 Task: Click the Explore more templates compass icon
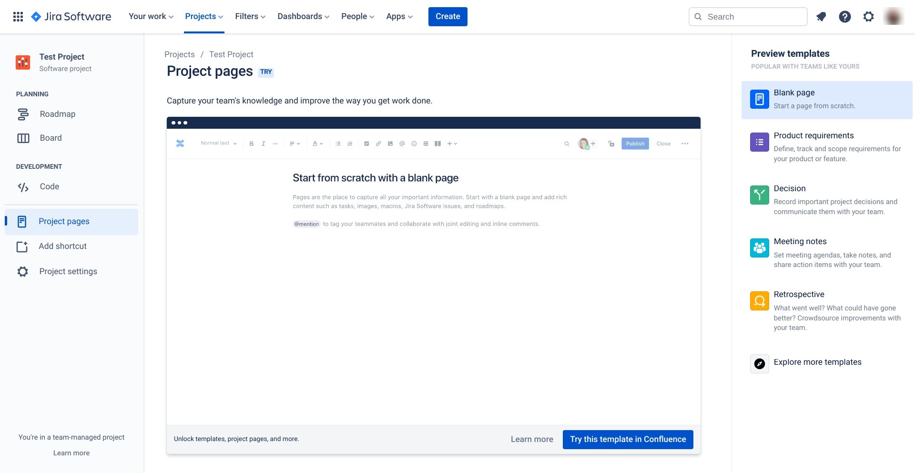pos(760,364)
